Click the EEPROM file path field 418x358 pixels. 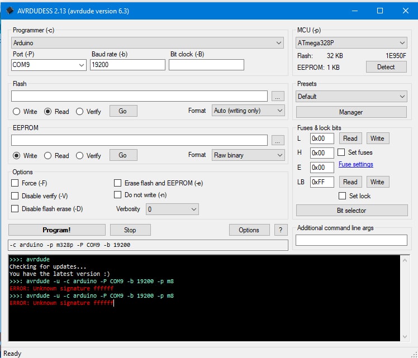tap(139, 140)
